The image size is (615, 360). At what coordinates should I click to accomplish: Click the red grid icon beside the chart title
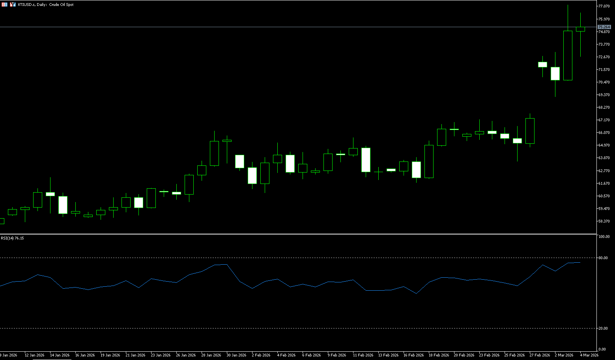(x=5, y=5)
